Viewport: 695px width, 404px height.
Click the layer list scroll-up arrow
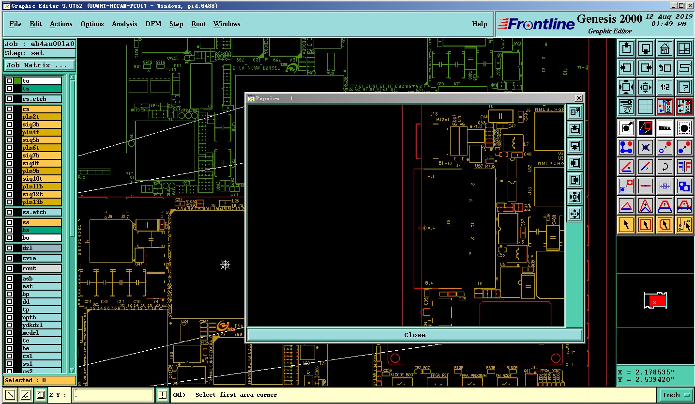coord(73,78)
